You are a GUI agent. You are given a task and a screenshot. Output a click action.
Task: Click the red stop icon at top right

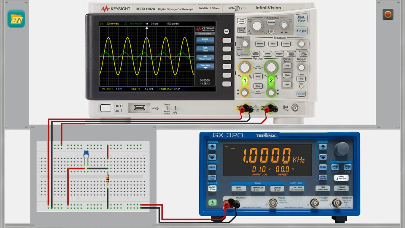point(388,15)
